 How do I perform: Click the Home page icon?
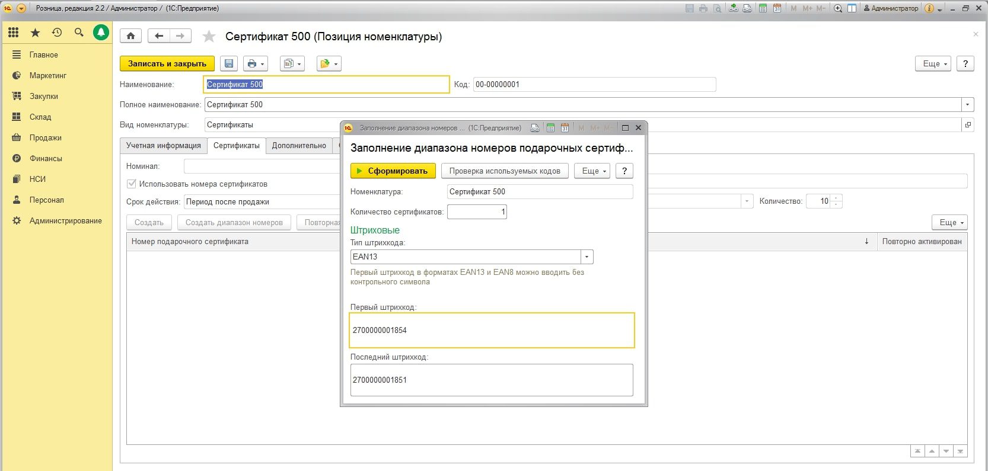(x=130, y=36)
